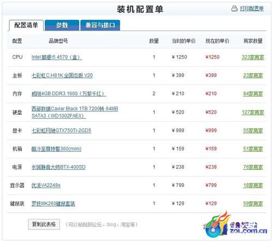Click the 商家数量 column header

(x=253, y=41)
